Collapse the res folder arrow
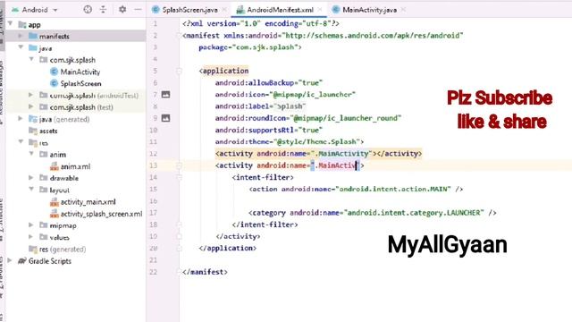The image size is (572, 322). pos(21,142)
